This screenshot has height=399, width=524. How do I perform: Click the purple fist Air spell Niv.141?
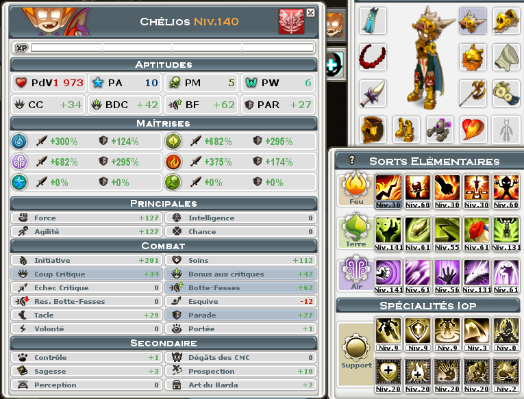click(388, 276)
